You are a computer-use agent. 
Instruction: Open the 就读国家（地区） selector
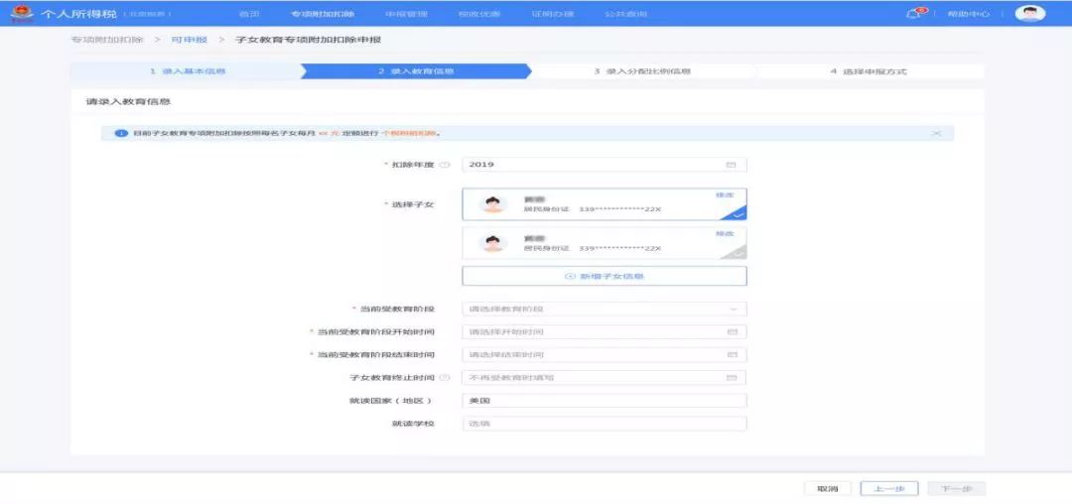point(603,401)
